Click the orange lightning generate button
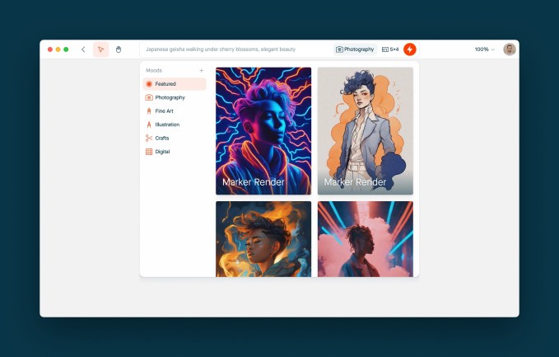559x357 pixels. click(x=410, y=49)
